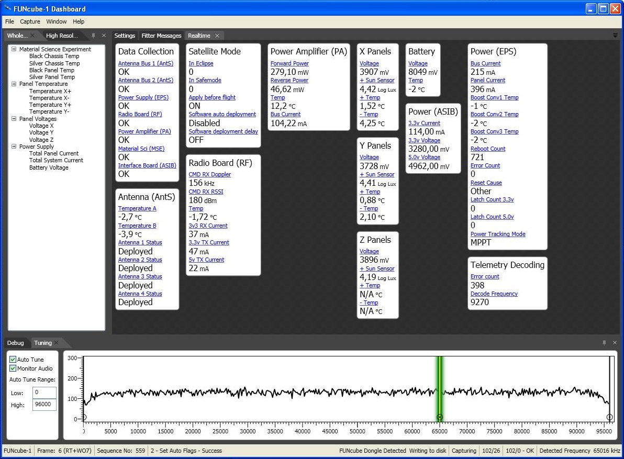This screenshot has width=624, height=459.
Task: Open the Window menu
Action: pos(56,21)
